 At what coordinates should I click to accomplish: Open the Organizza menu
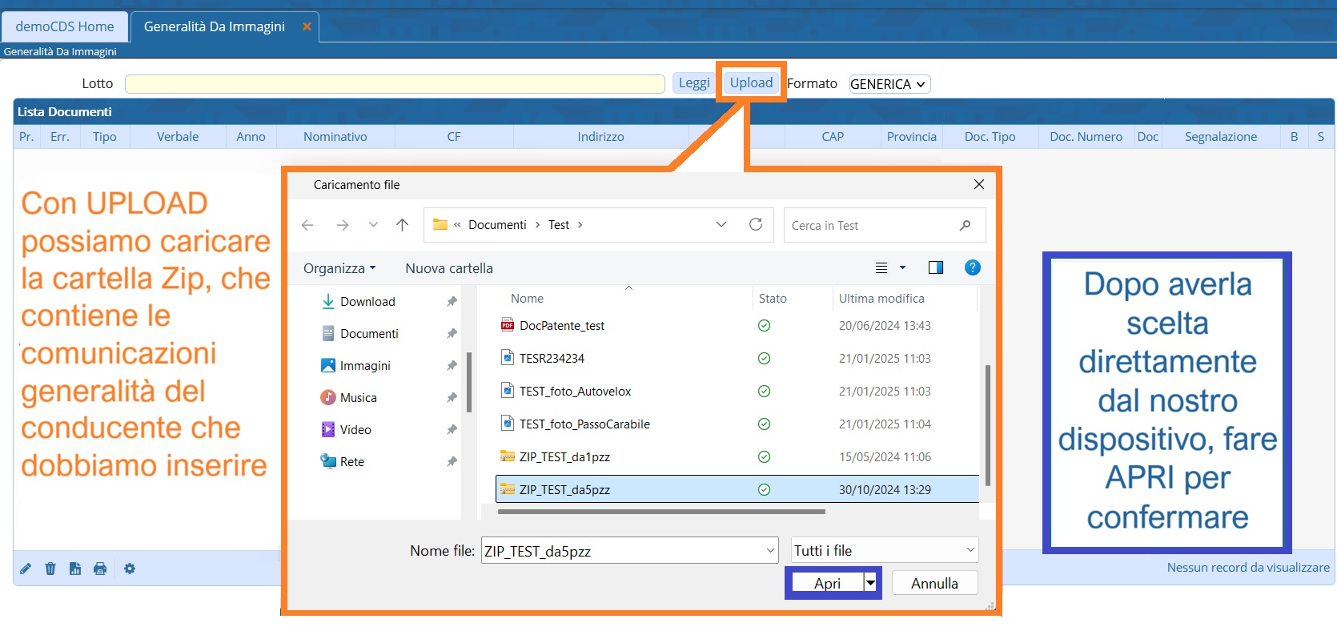click(x=339, y=268)
